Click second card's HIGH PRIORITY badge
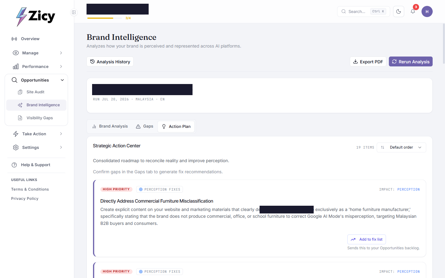This screenshot has height=278, width=445. (x=116, y=272)
